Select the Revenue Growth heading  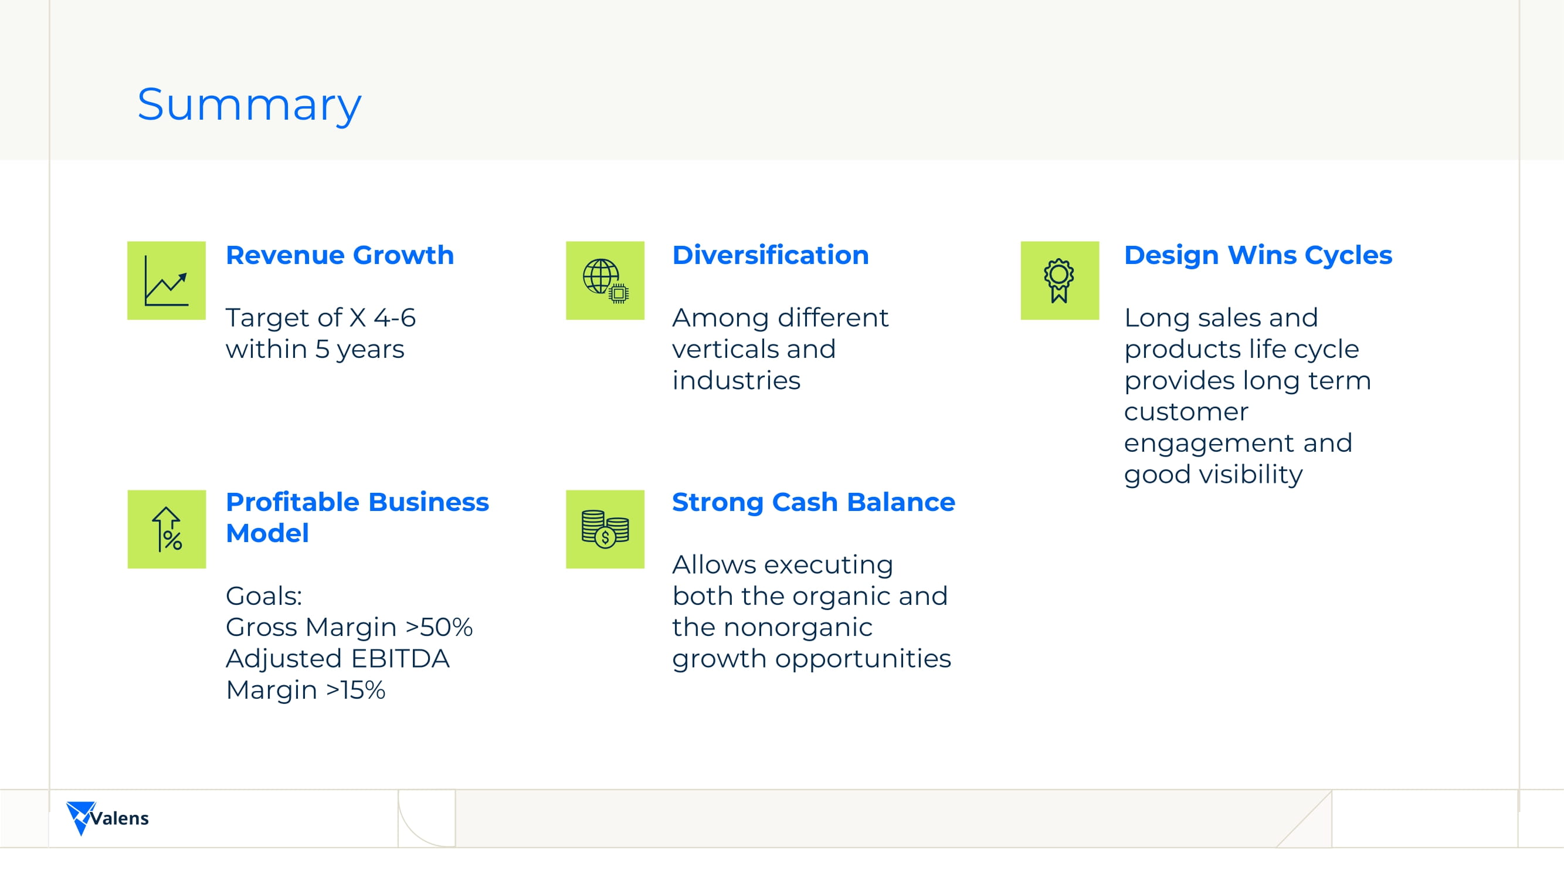point(340,255)
